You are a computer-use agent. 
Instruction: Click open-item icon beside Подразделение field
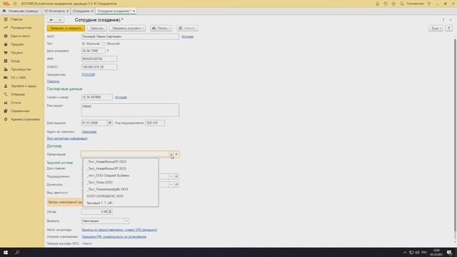coord(176,176)
